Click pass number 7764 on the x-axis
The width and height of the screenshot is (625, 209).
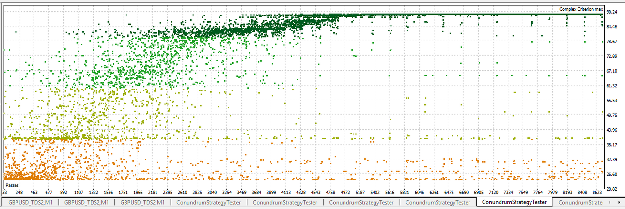coord(539,193)
